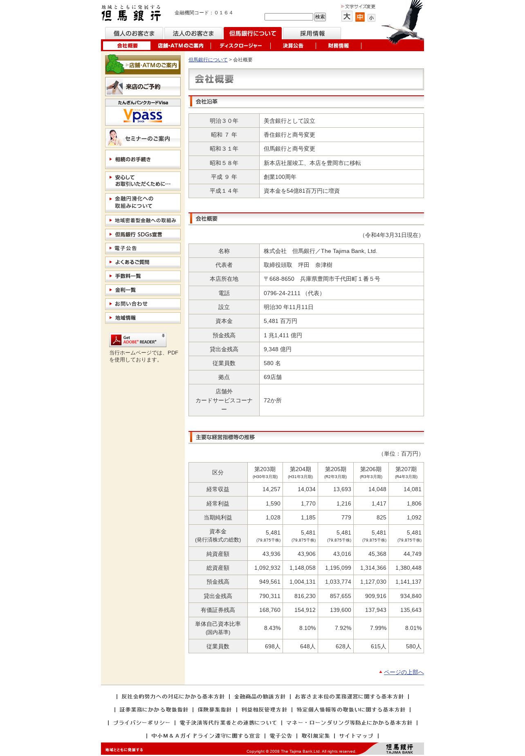Open 金融商品の勧誘方針 footer link
Viewport: 525px width, 756px height.
tap(260, 697)
